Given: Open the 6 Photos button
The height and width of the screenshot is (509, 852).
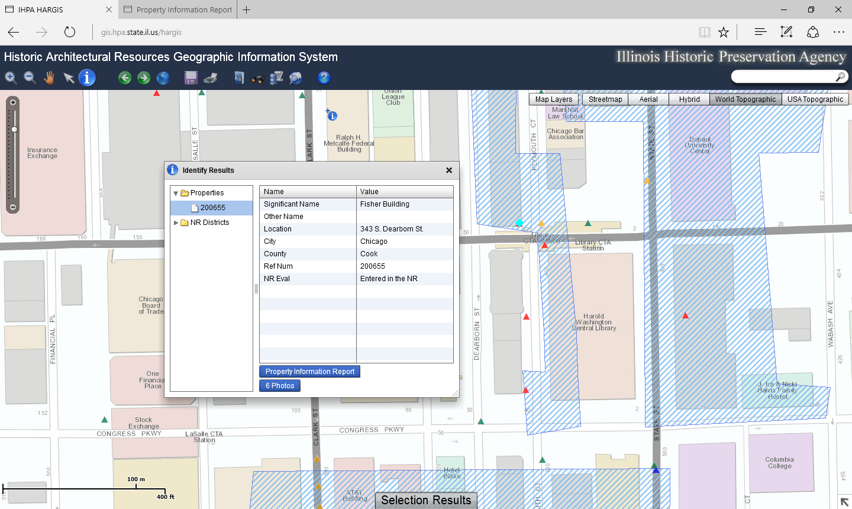Looking at the screenshot, I should coord(280,386).
